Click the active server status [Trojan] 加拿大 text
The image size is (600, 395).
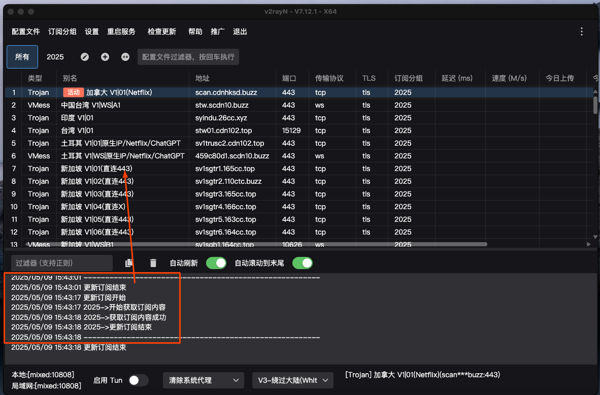click(x=422, y=375)
